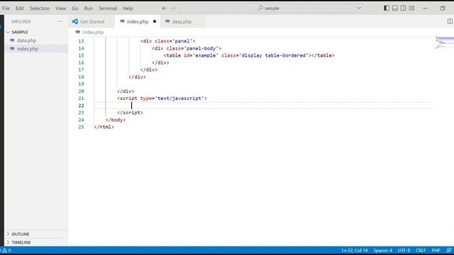Click the PHP icon on data.php tab
Viewport: 454px width, 255px height.
[x=167, y=21]
